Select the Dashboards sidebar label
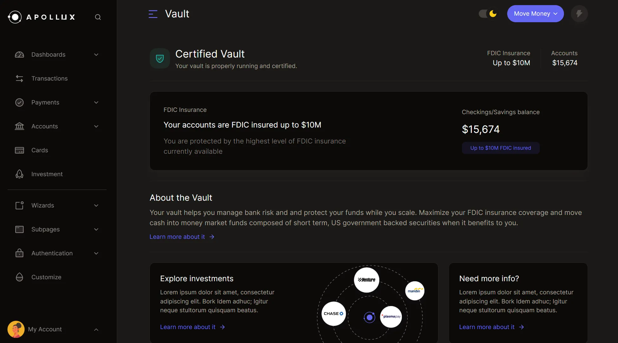Screen dimensions: 618x343 (48, 55)
